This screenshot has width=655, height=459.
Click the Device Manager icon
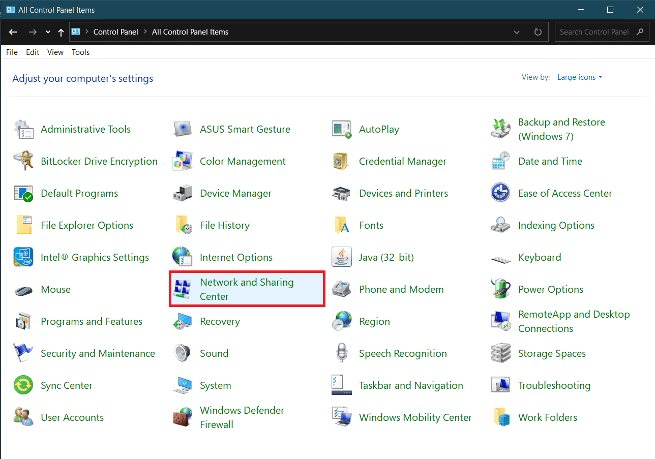click(183, 193)
